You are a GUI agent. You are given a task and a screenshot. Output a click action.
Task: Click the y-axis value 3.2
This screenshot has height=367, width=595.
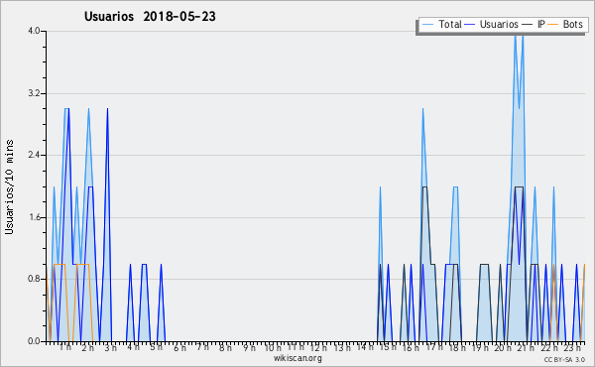(34, 93)
